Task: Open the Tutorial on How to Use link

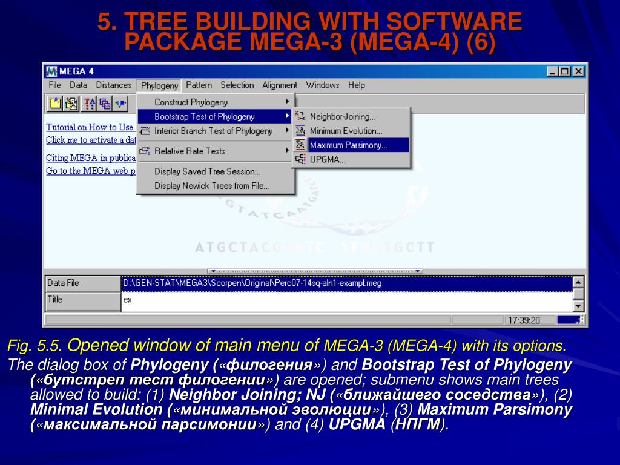Action: click(91, 127)
